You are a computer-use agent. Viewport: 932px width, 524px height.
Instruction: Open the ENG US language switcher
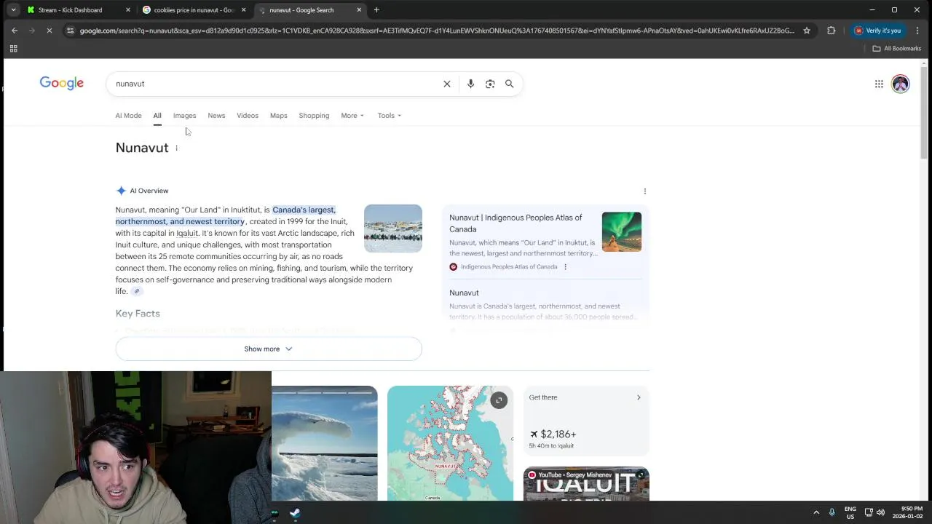[x=850, y=512]
